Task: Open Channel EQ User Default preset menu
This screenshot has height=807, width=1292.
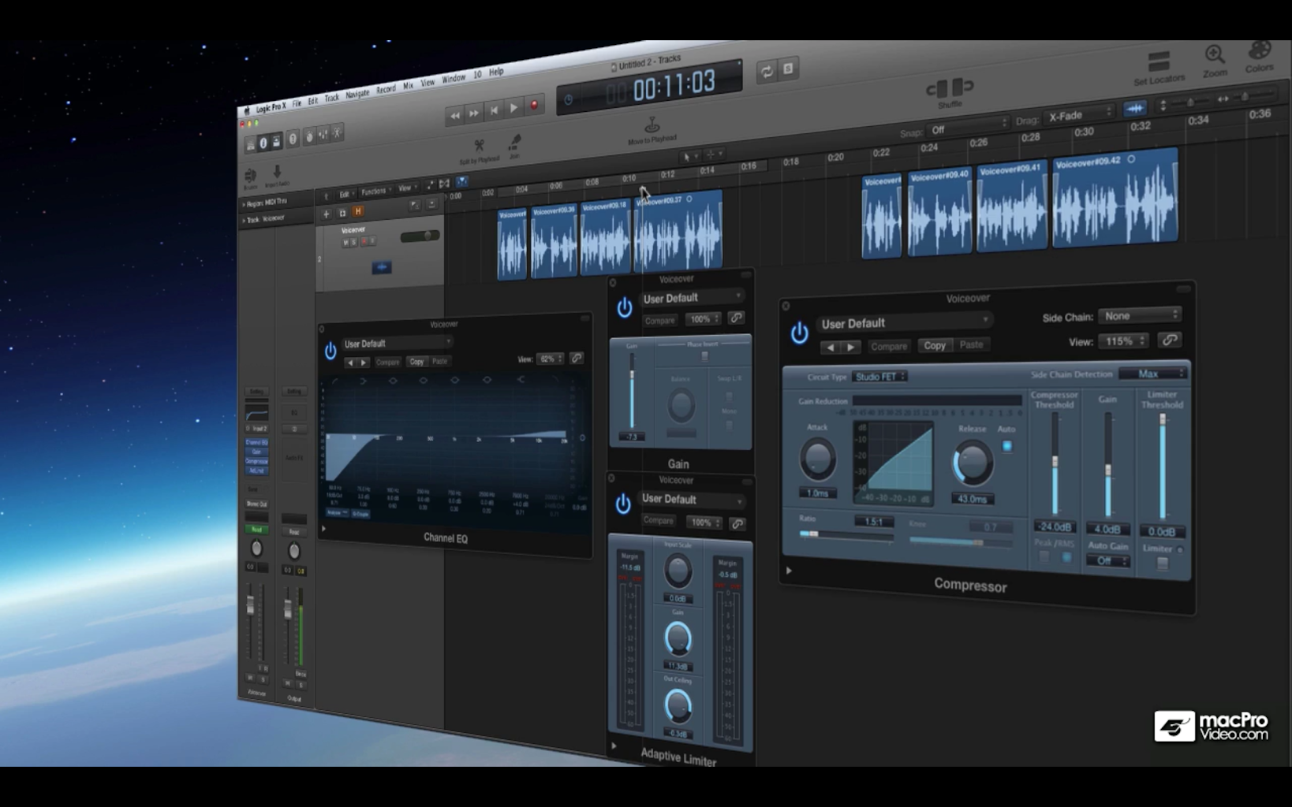Action: click(397, 343)
